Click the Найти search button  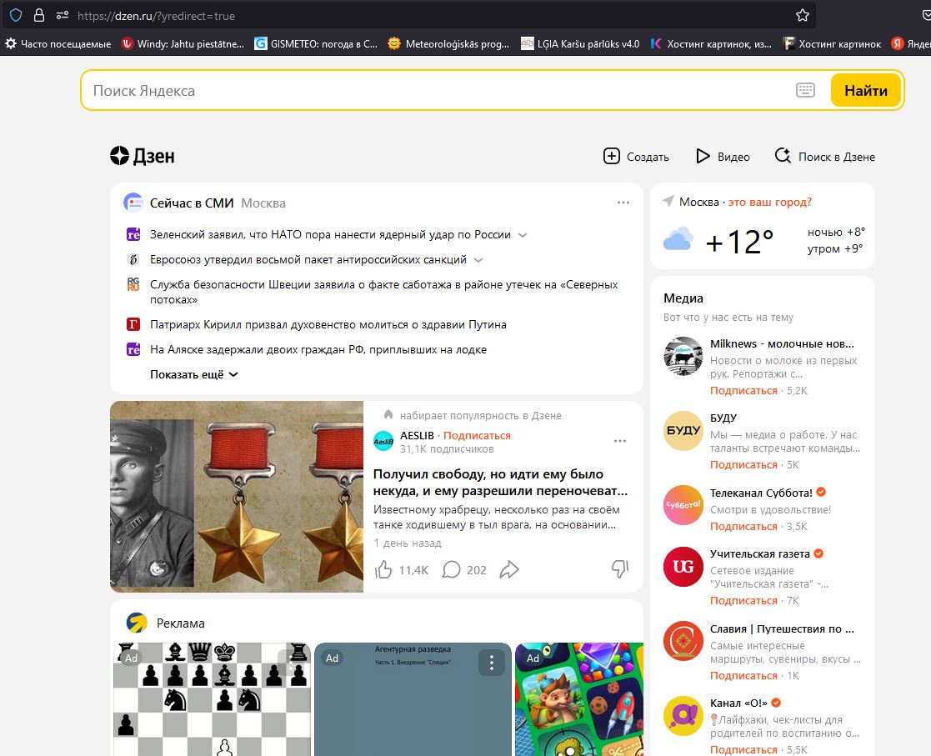pyautogui.click(x=866, y=90)
